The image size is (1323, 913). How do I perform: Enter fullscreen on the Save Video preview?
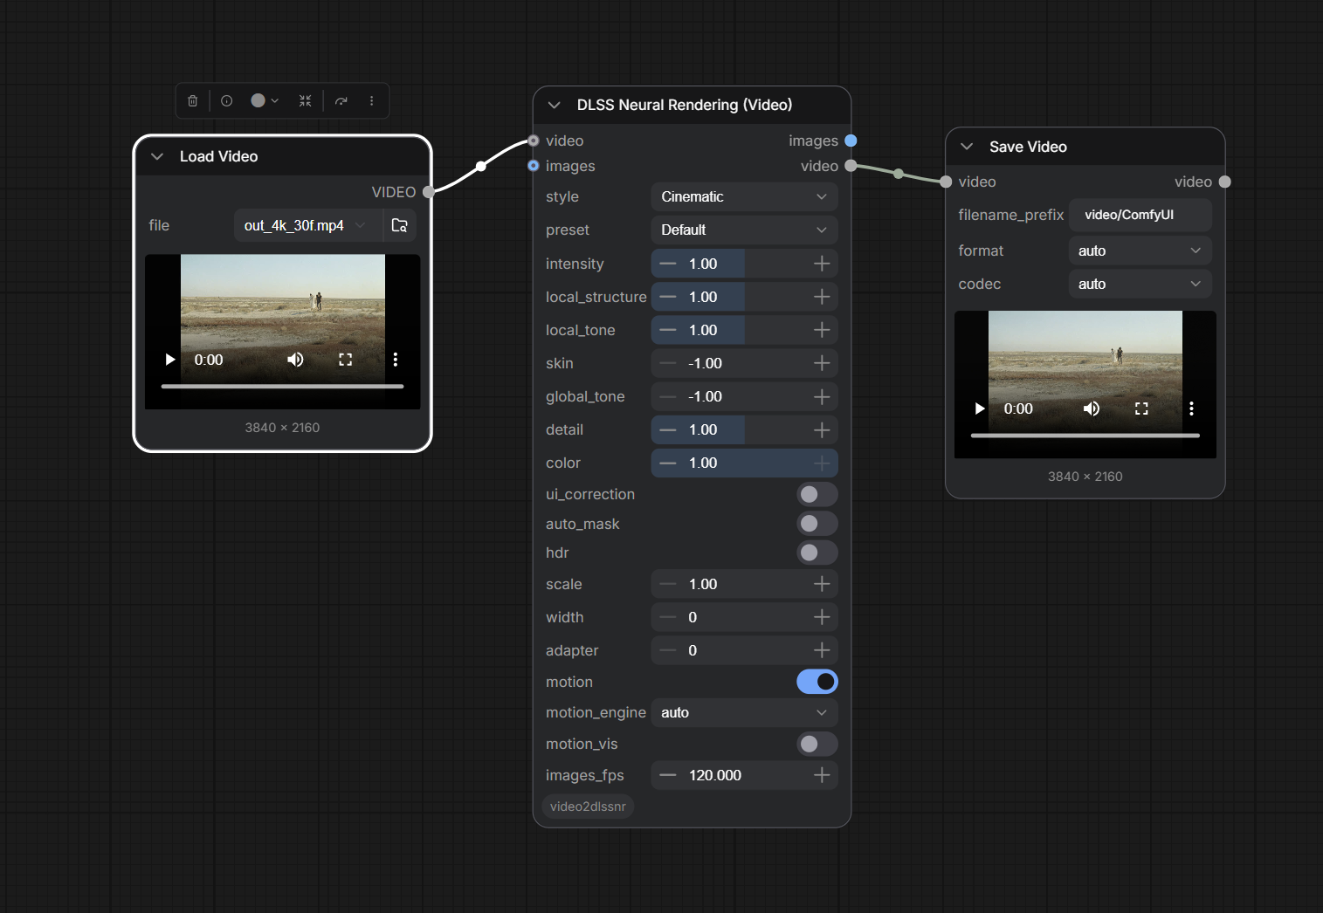[x=1141, y=408]
